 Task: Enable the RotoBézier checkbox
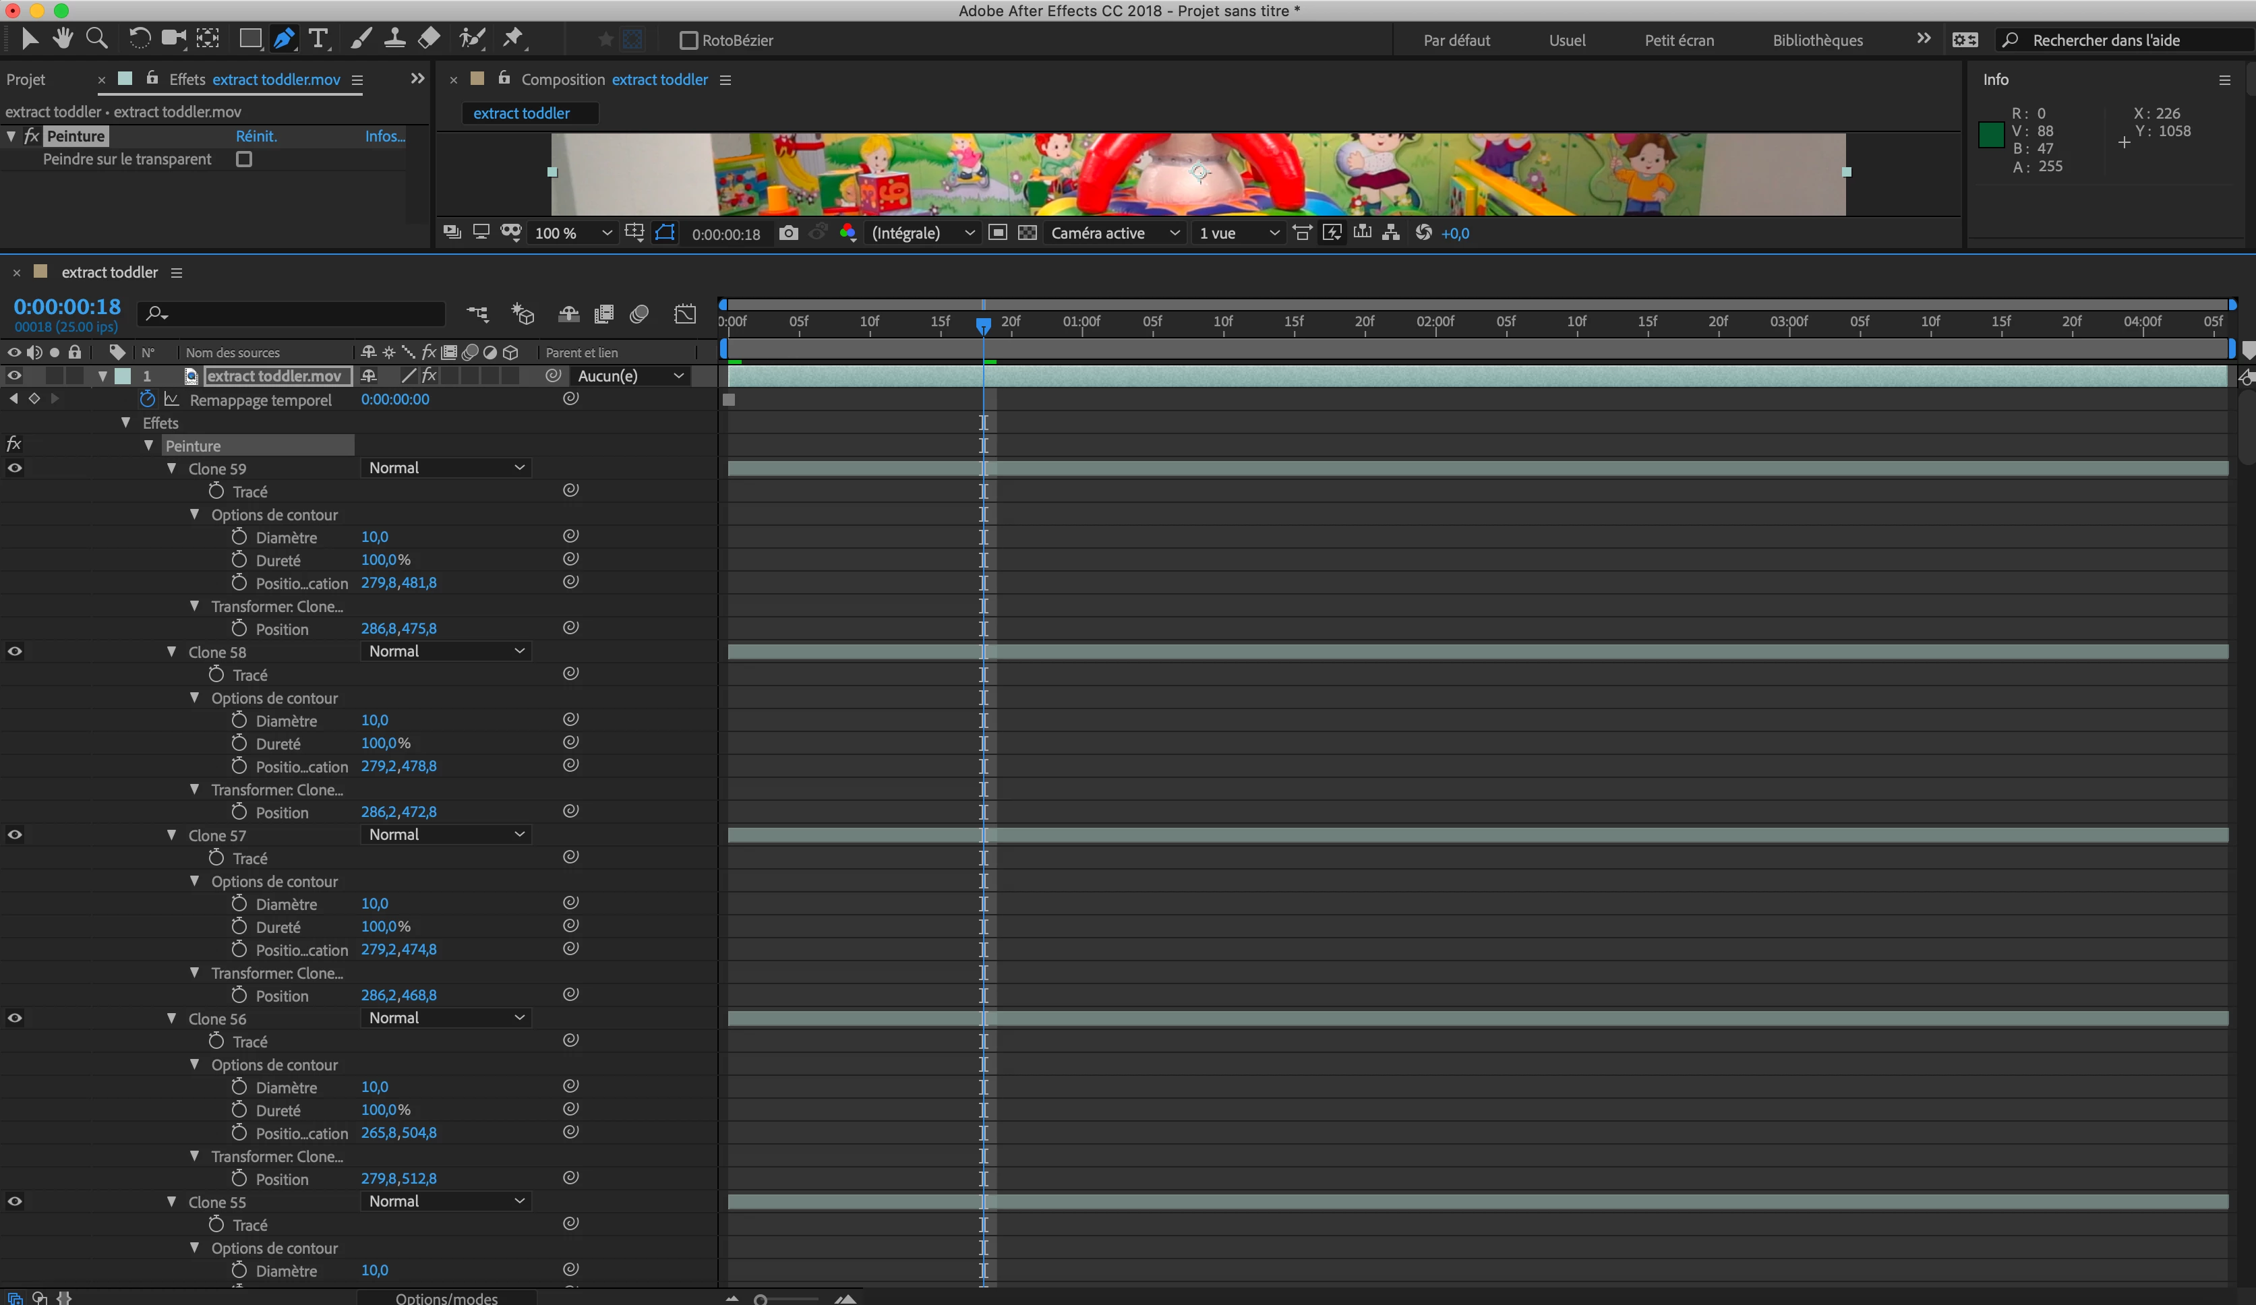pyautogui.click(x=688, y=40)
